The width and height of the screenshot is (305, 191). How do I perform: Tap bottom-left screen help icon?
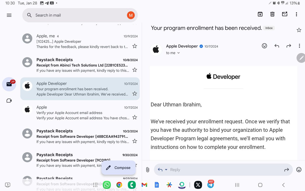(8, 185)
